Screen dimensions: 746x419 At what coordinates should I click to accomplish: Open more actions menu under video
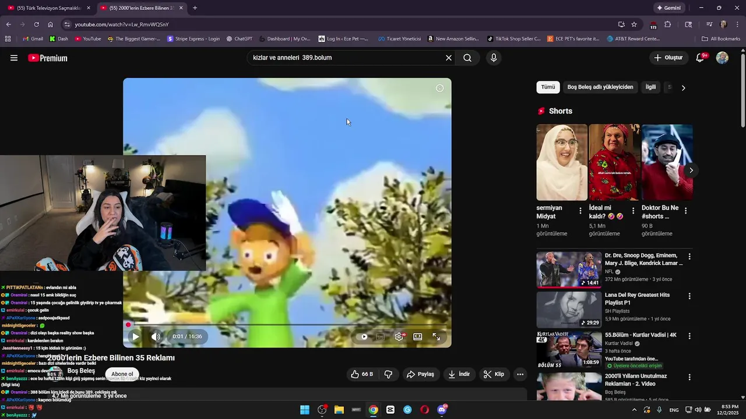click(x=520, y=374)
